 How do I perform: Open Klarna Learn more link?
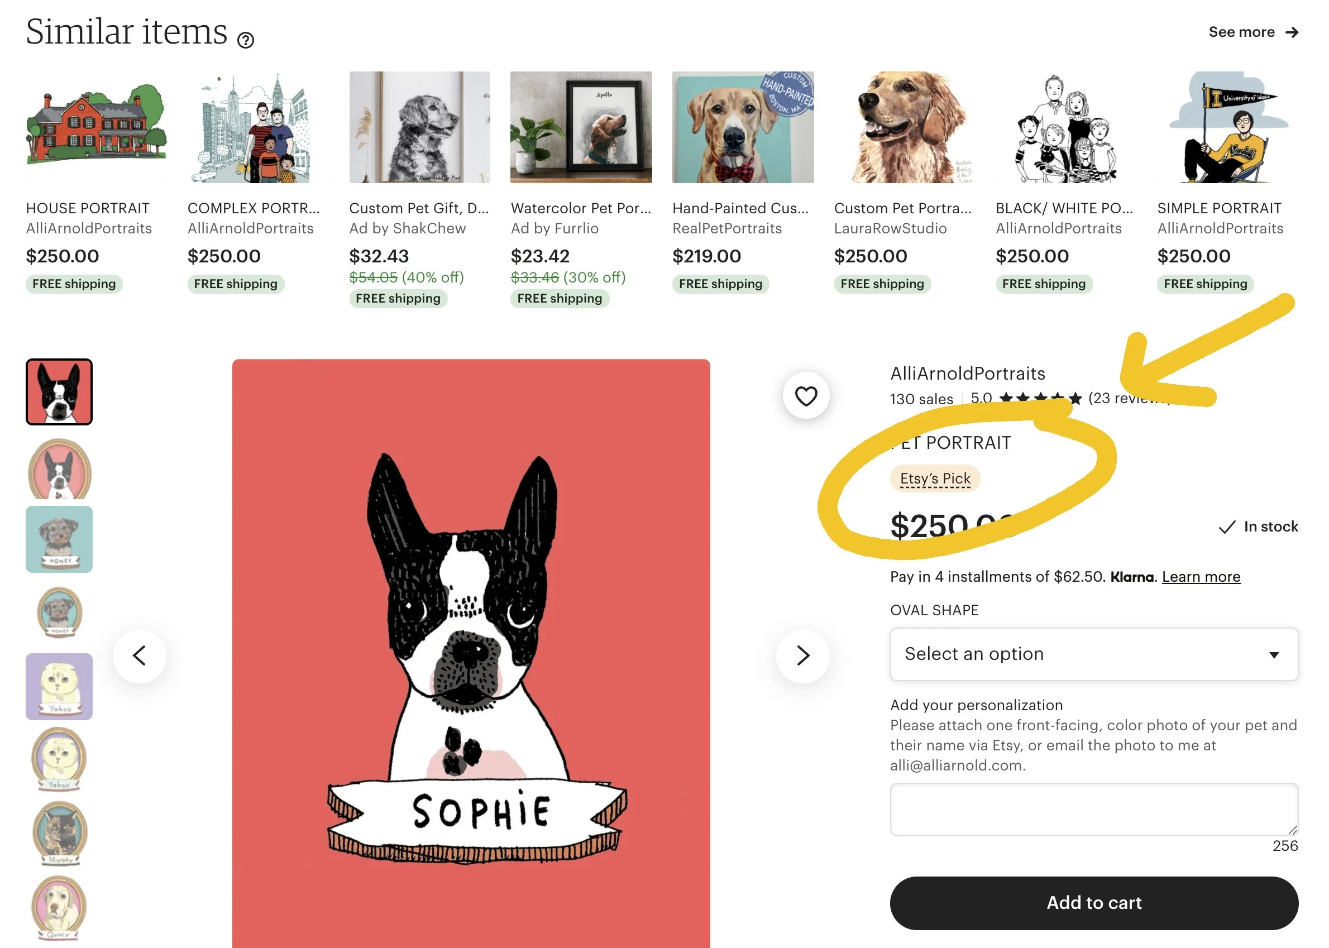pyautogui.click(x=1201, y=577)
